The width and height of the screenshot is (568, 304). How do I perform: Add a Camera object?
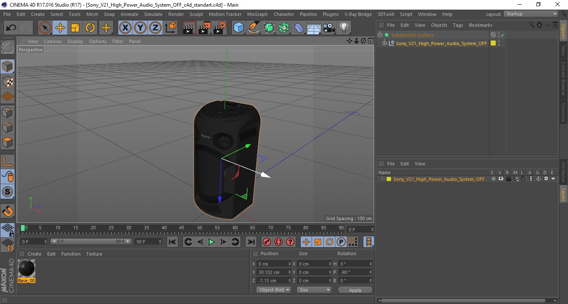(x=329, y=28)
